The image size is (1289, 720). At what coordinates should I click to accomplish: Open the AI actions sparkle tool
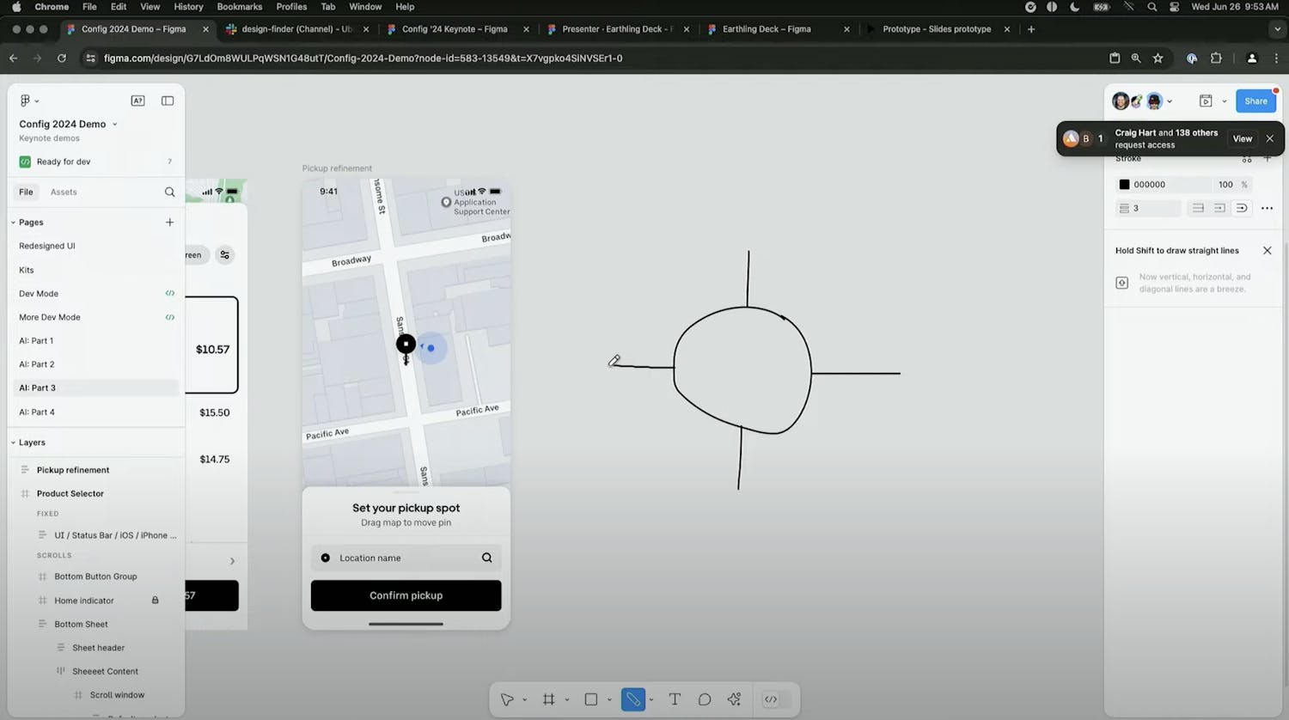(x=734, y=699)
